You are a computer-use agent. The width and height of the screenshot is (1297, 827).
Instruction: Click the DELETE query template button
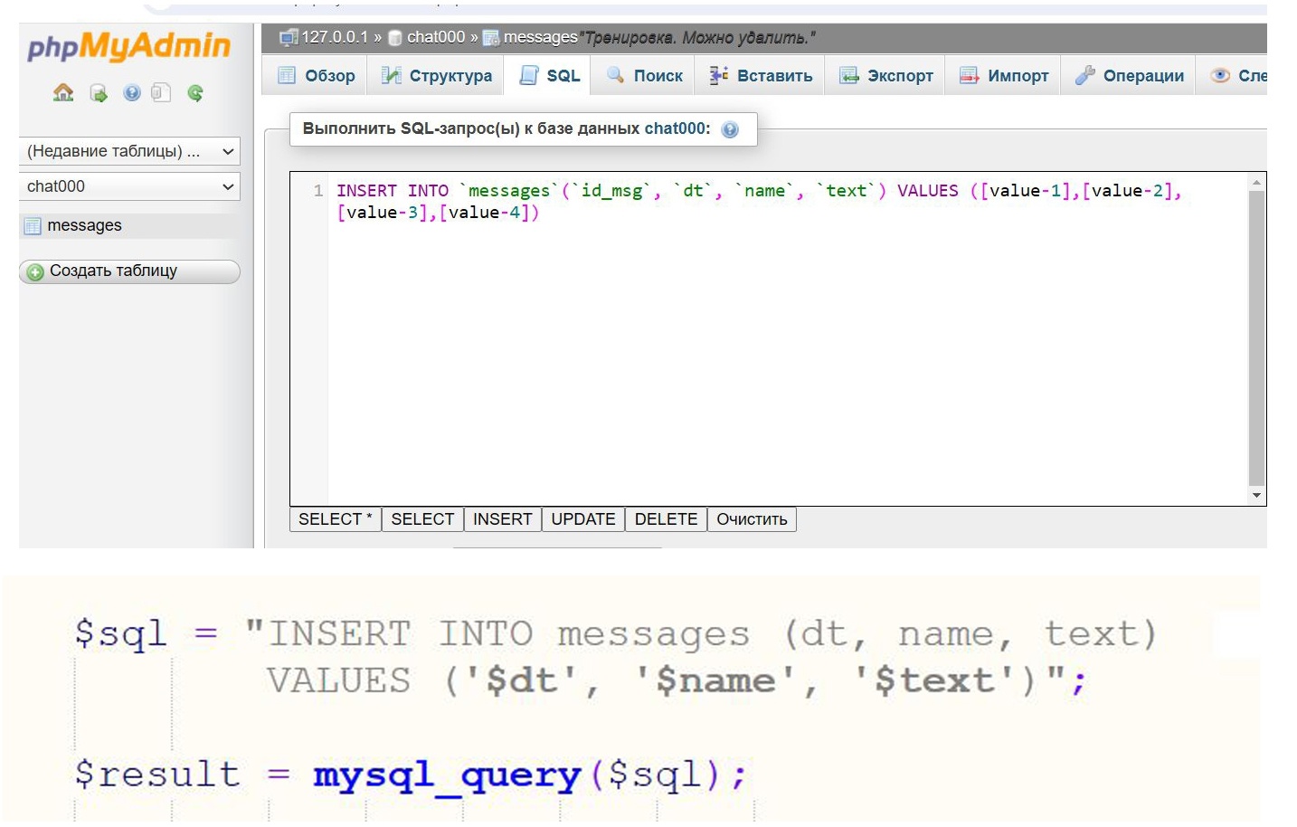pyautogui.click(x=666, y=519)
